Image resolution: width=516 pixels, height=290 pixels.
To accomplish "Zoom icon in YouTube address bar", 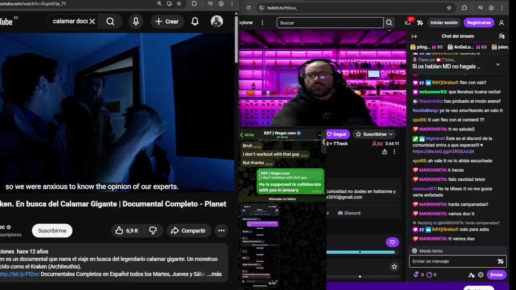I will pyautogui.click(x=160, y=4).
